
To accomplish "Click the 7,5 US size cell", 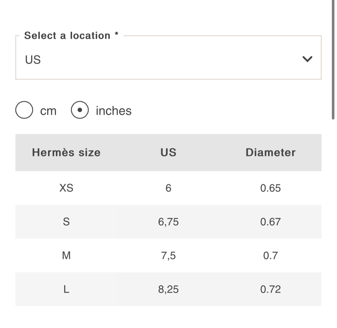I will point(168,256).
